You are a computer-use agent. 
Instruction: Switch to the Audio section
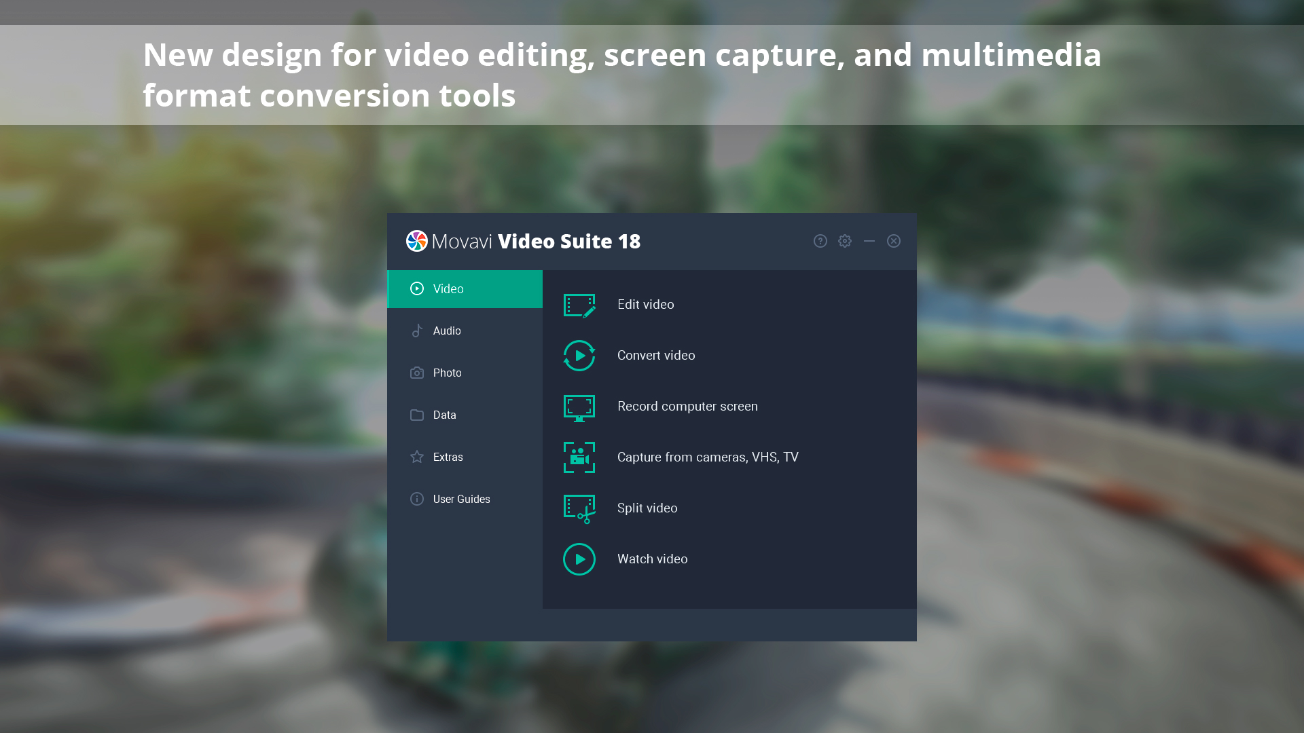click(x=446, y=331)
